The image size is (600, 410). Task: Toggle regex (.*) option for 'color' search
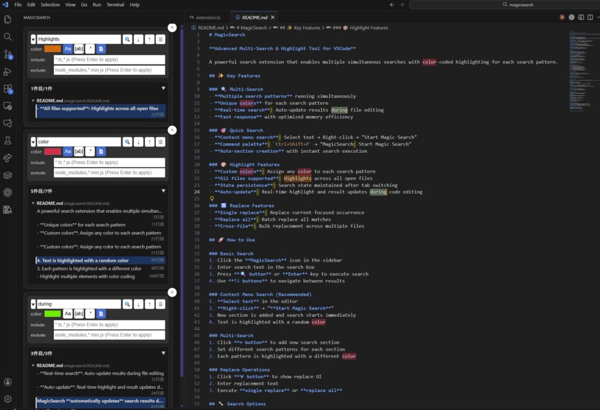(x=90, y=152)
